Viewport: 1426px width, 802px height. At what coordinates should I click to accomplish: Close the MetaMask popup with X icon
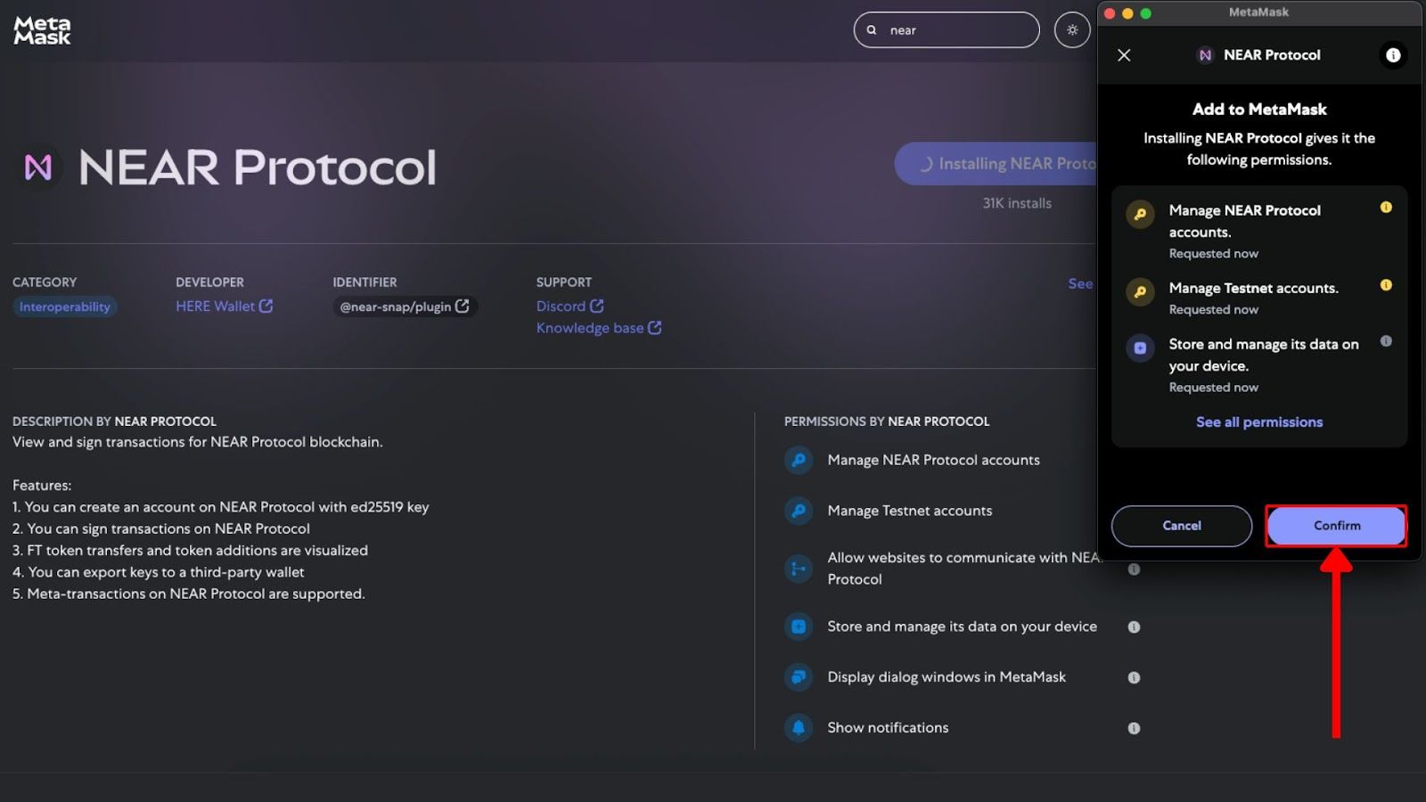1124,55
